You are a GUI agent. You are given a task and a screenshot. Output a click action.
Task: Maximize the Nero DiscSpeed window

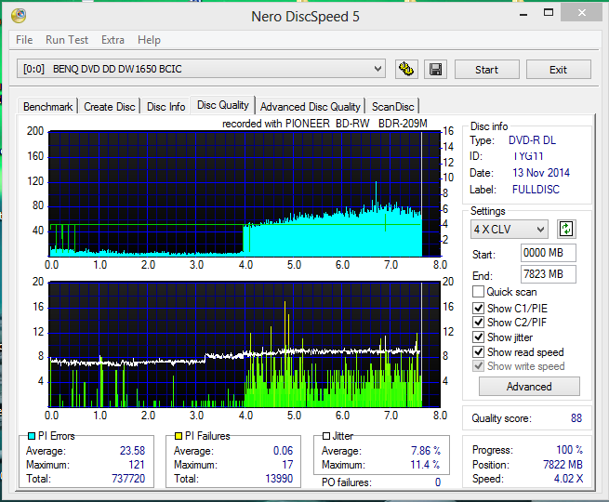(549, 13)
